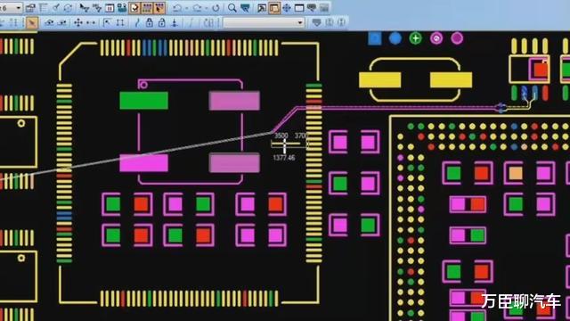Click the pin-one circle marker on crystal outline
Viewport: 570px width, 321px height.
(x=143, y=86)
